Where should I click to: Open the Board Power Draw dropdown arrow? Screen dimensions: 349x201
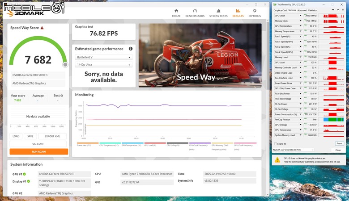pyautogui.click(x=301, y=83)
